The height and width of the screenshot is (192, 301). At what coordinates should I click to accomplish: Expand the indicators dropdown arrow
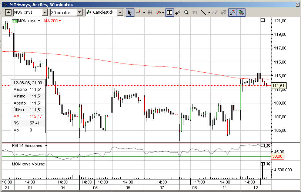163,13
